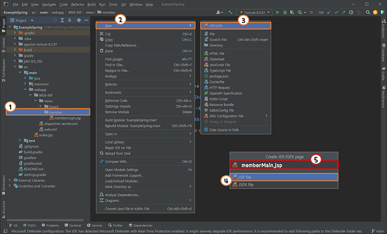387x234 pixels.
Task: Open Notifications tool window
Action: click(384, 96)
